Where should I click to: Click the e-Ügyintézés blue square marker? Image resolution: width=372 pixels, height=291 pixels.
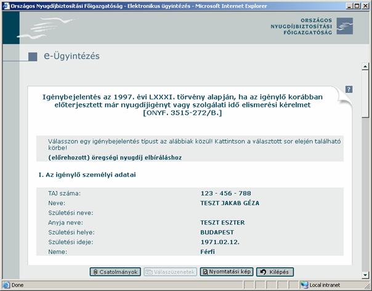click(33, 57)
